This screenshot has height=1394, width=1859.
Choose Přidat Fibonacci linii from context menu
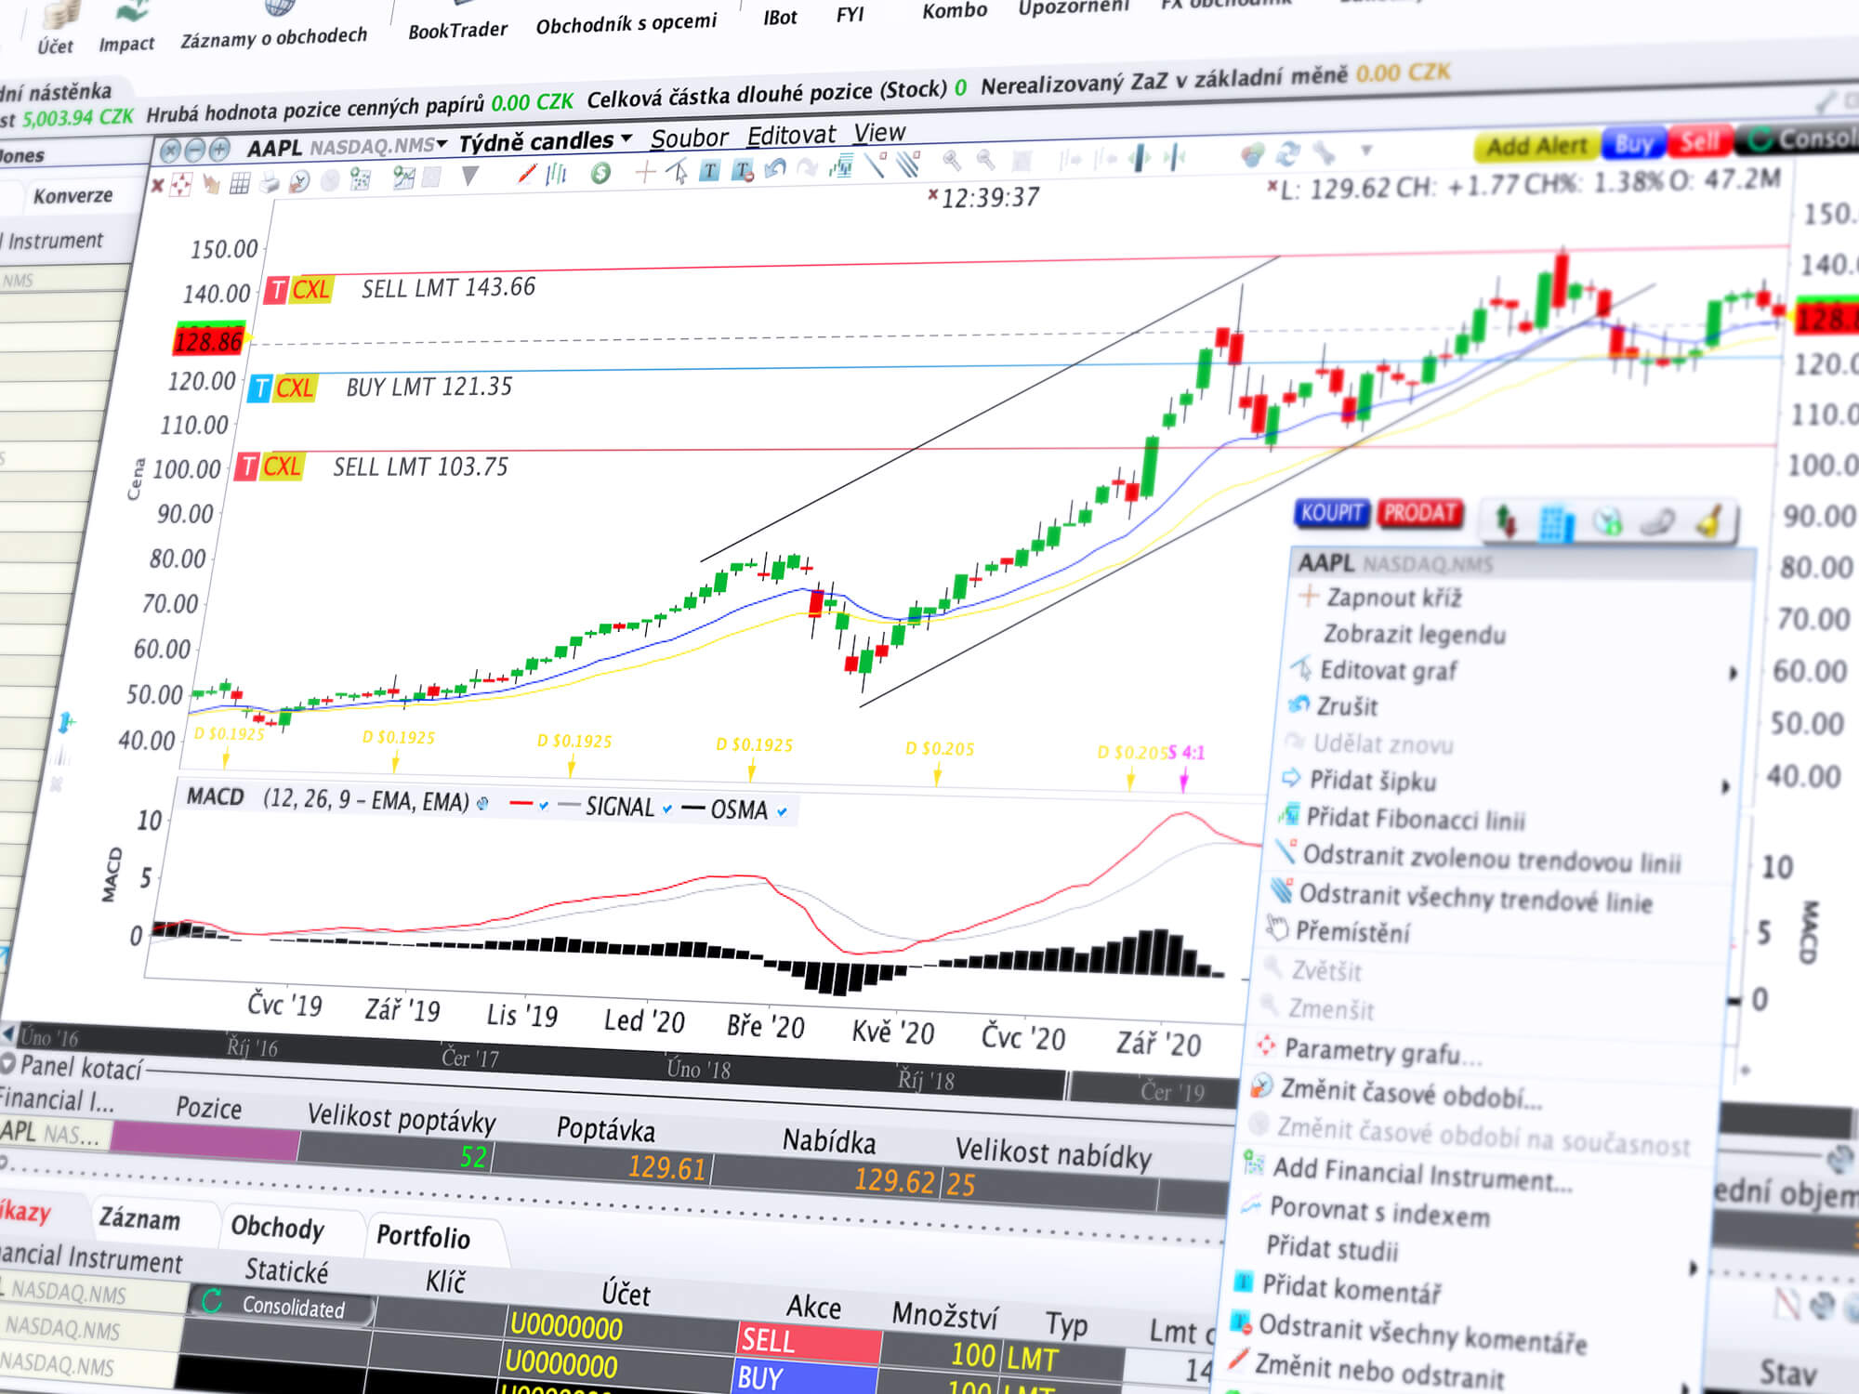[1402, 819]
